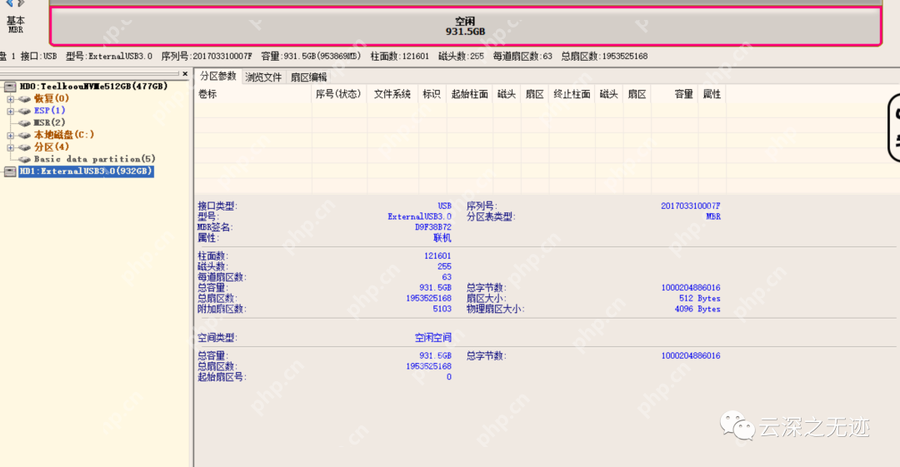Sort by the 起始柱面 column header
This screenshot has width=900, height=467.
point(469,94)
